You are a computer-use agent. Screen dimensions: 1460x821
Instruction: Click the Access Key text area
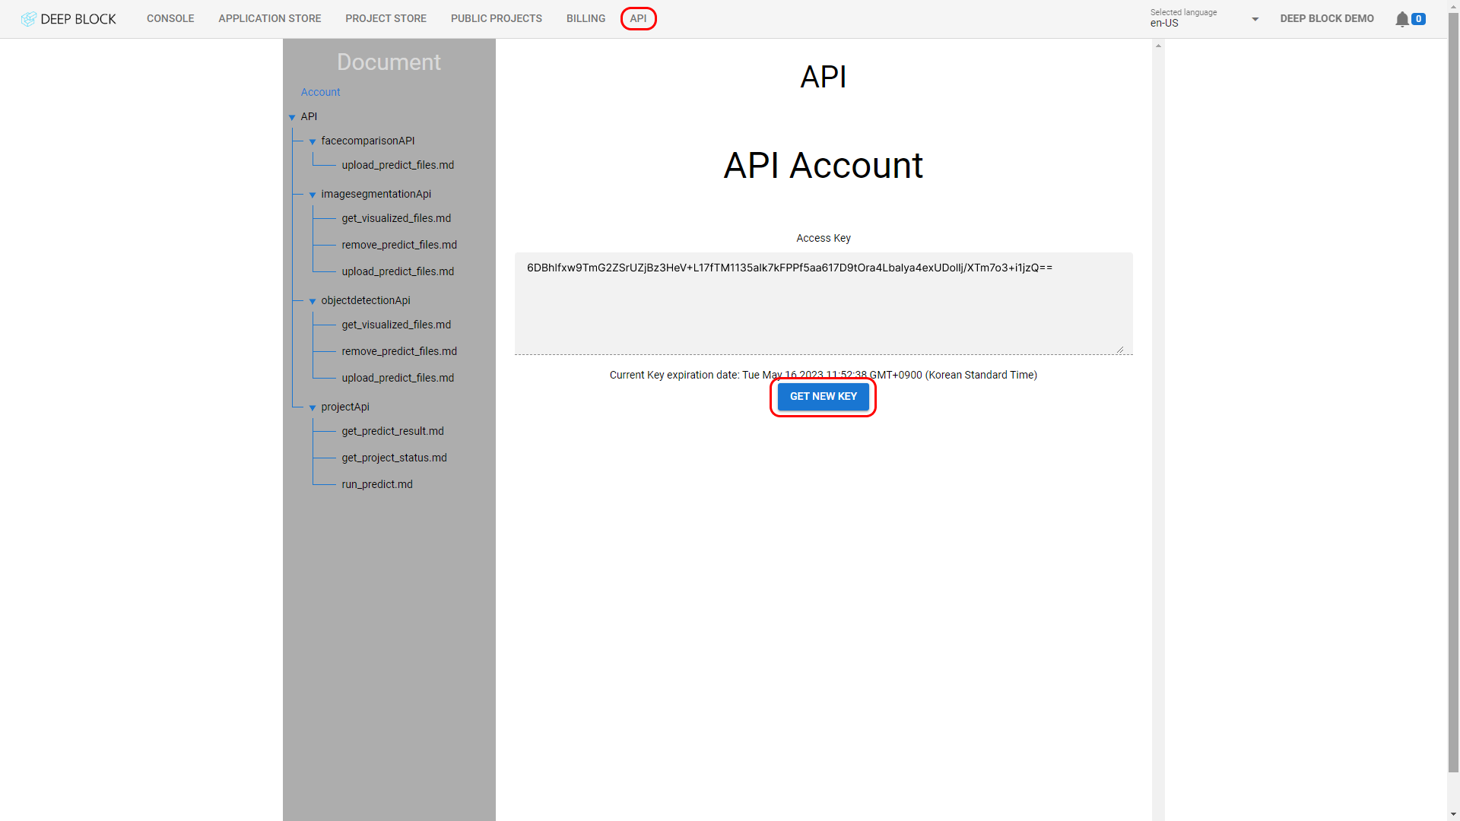pyautogui.click(x=824, y=303)
